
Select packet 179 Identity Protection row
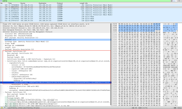pos(91,7)
